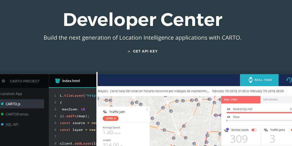
Task: Switch to the top REAL-TIME watch tab
Action: 259,80
